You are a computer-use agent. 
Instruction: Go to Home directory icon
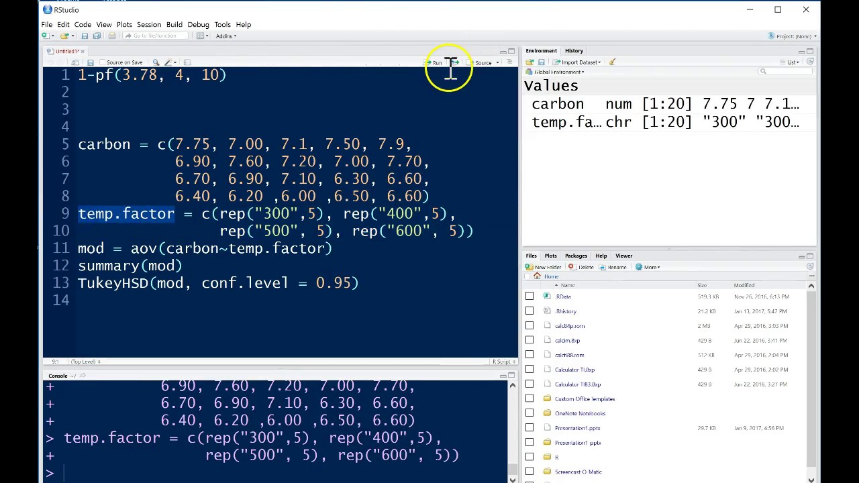pyautogui.click(x=537, y=276)
